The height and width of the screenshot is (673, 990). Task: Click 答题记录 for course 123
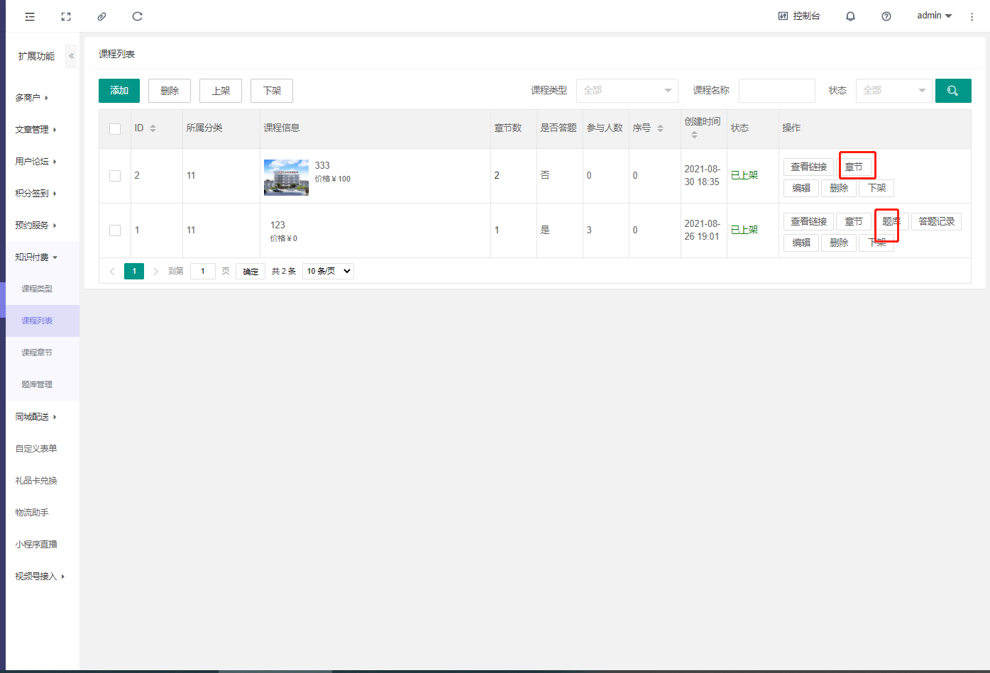click(936, 221)
